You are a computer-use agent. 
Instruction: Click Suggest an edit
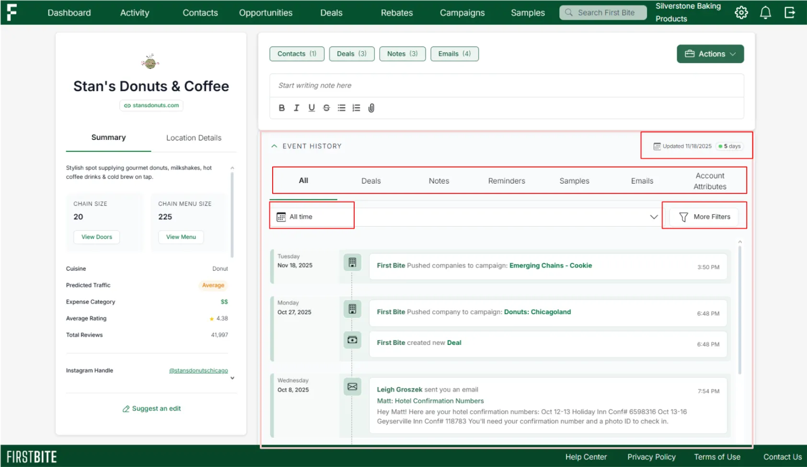point(151,409)
